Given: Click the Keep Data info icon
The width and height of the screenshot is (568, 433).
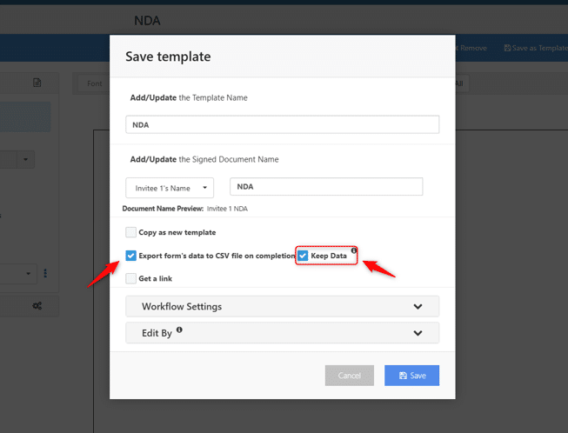Looking at the screenshot, I should [x=354, y=250].
